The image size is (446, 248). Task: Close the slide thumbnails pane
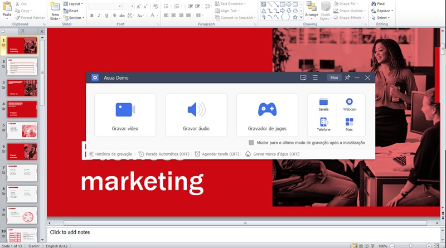[x=42, y=31]
